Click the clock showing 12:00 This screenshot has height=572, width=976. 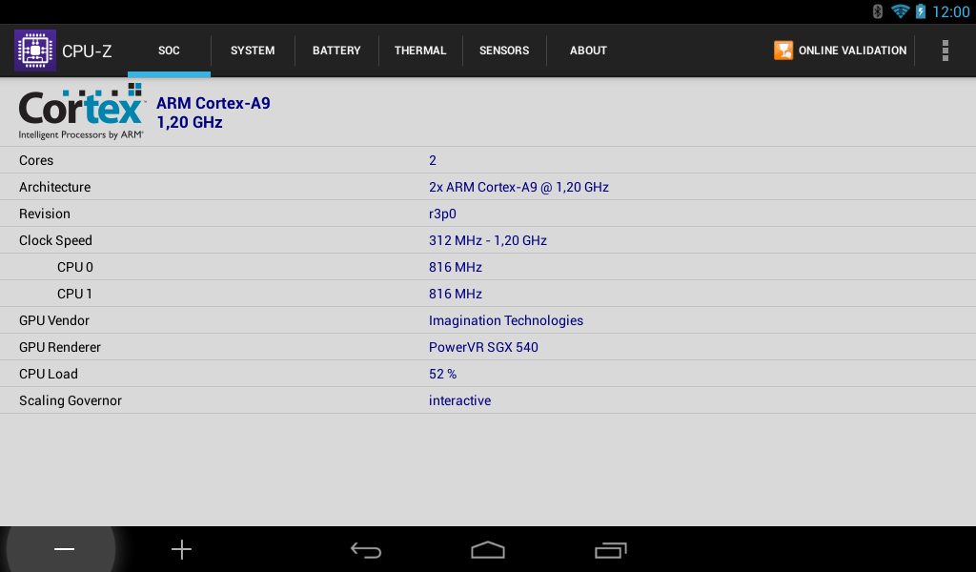click(x=950, y=11)
